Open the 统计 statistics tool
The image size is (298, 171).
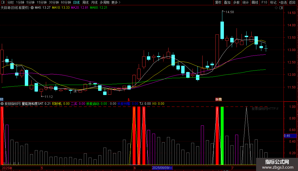(x=246, y=2)
